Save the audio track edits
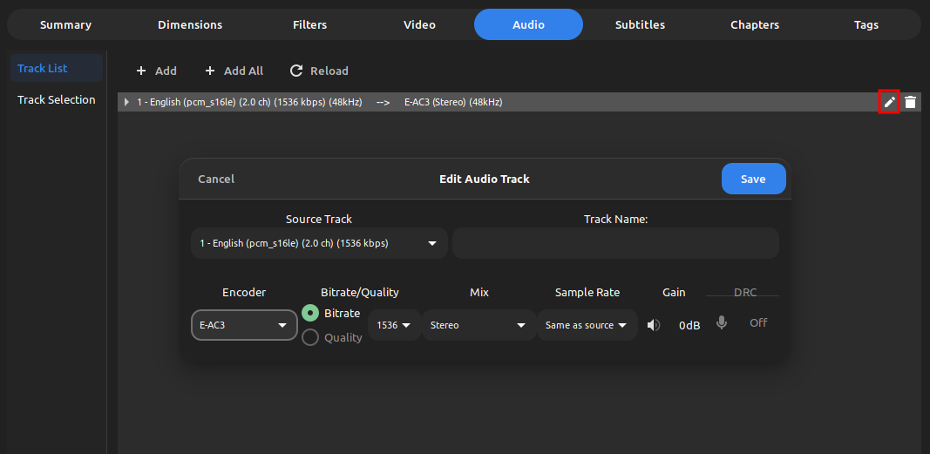 point(753,179)
